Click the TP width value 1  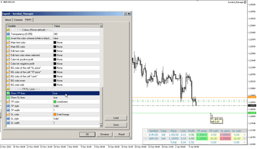pyautogui.click(x=76, y=110)
